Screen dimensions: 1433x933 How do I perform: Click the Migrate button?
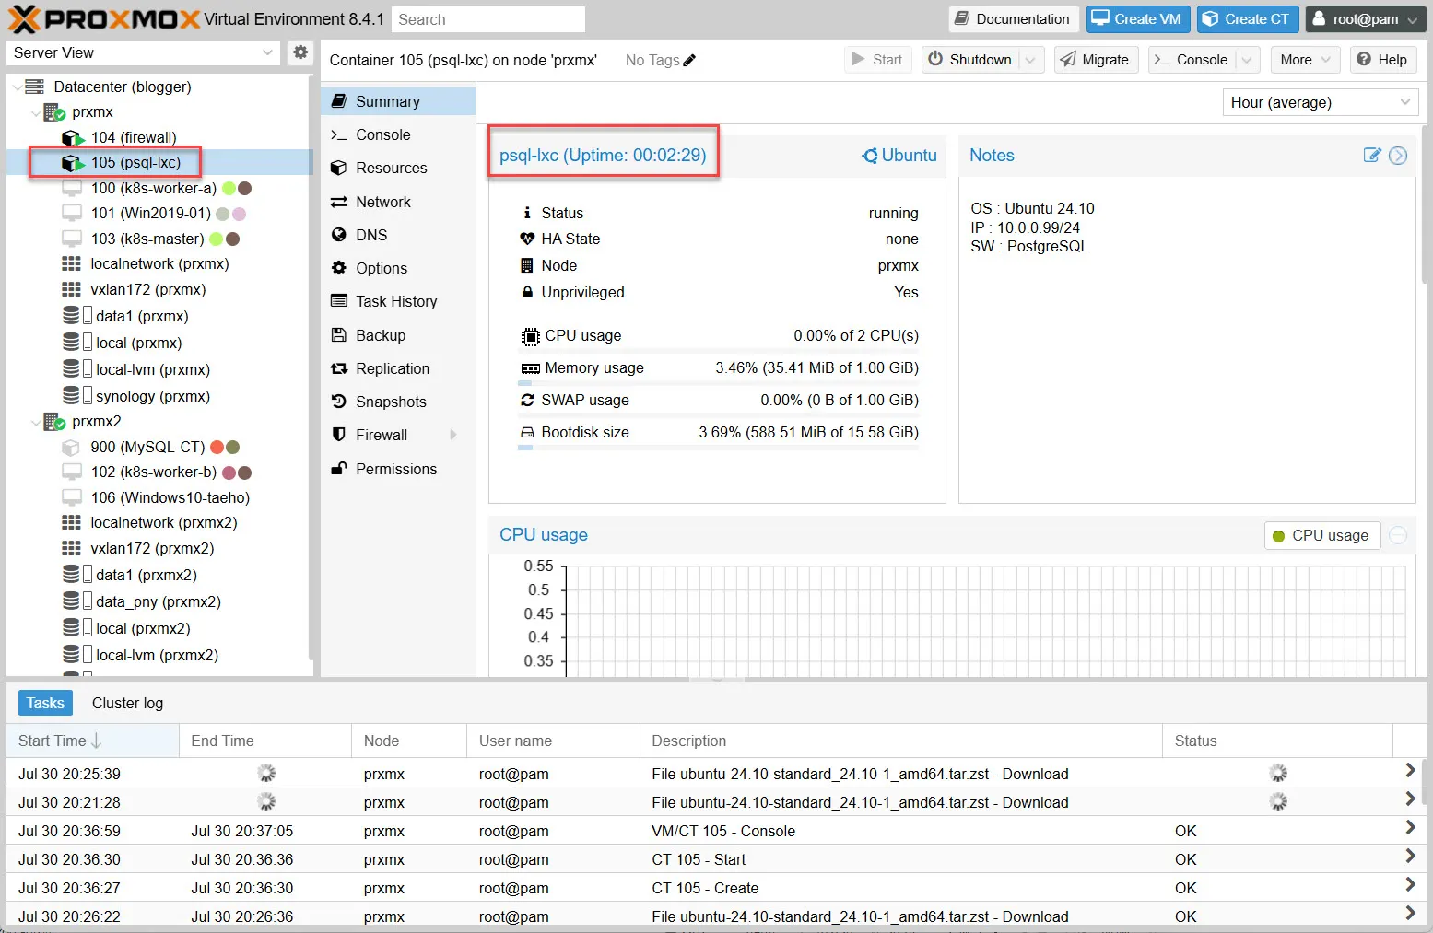coord(1095,60)
